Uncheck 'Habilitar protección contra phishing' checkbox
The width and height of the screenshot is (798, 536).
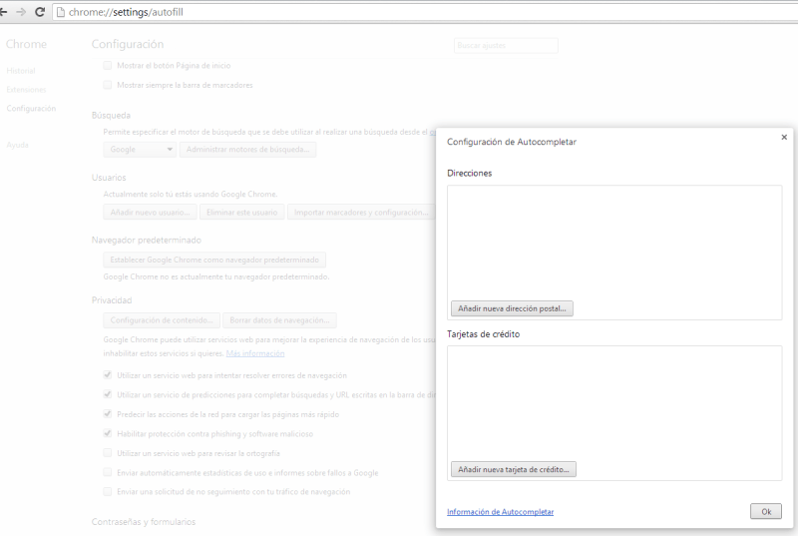[x=108, y=433]
